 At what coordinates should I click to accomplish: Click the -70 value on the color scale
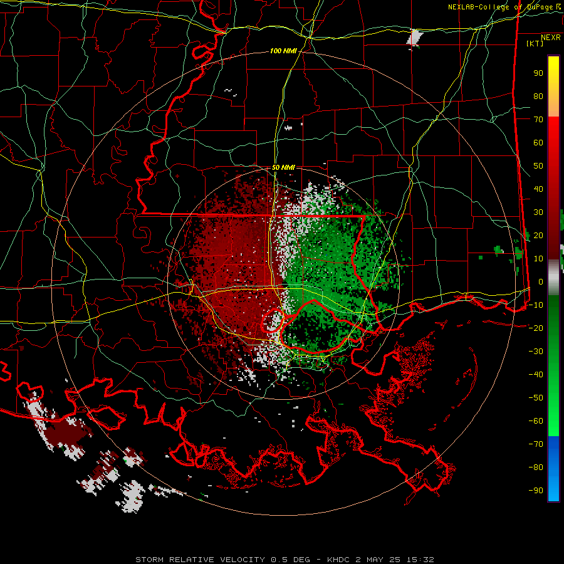pos(536,444)
